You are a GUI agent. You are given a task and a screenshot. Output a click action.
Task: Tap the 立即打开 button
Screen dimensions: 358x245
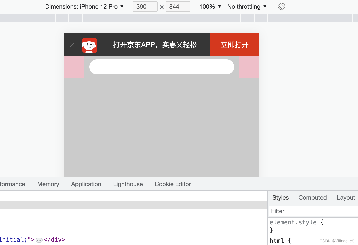(x=235, y=45)
